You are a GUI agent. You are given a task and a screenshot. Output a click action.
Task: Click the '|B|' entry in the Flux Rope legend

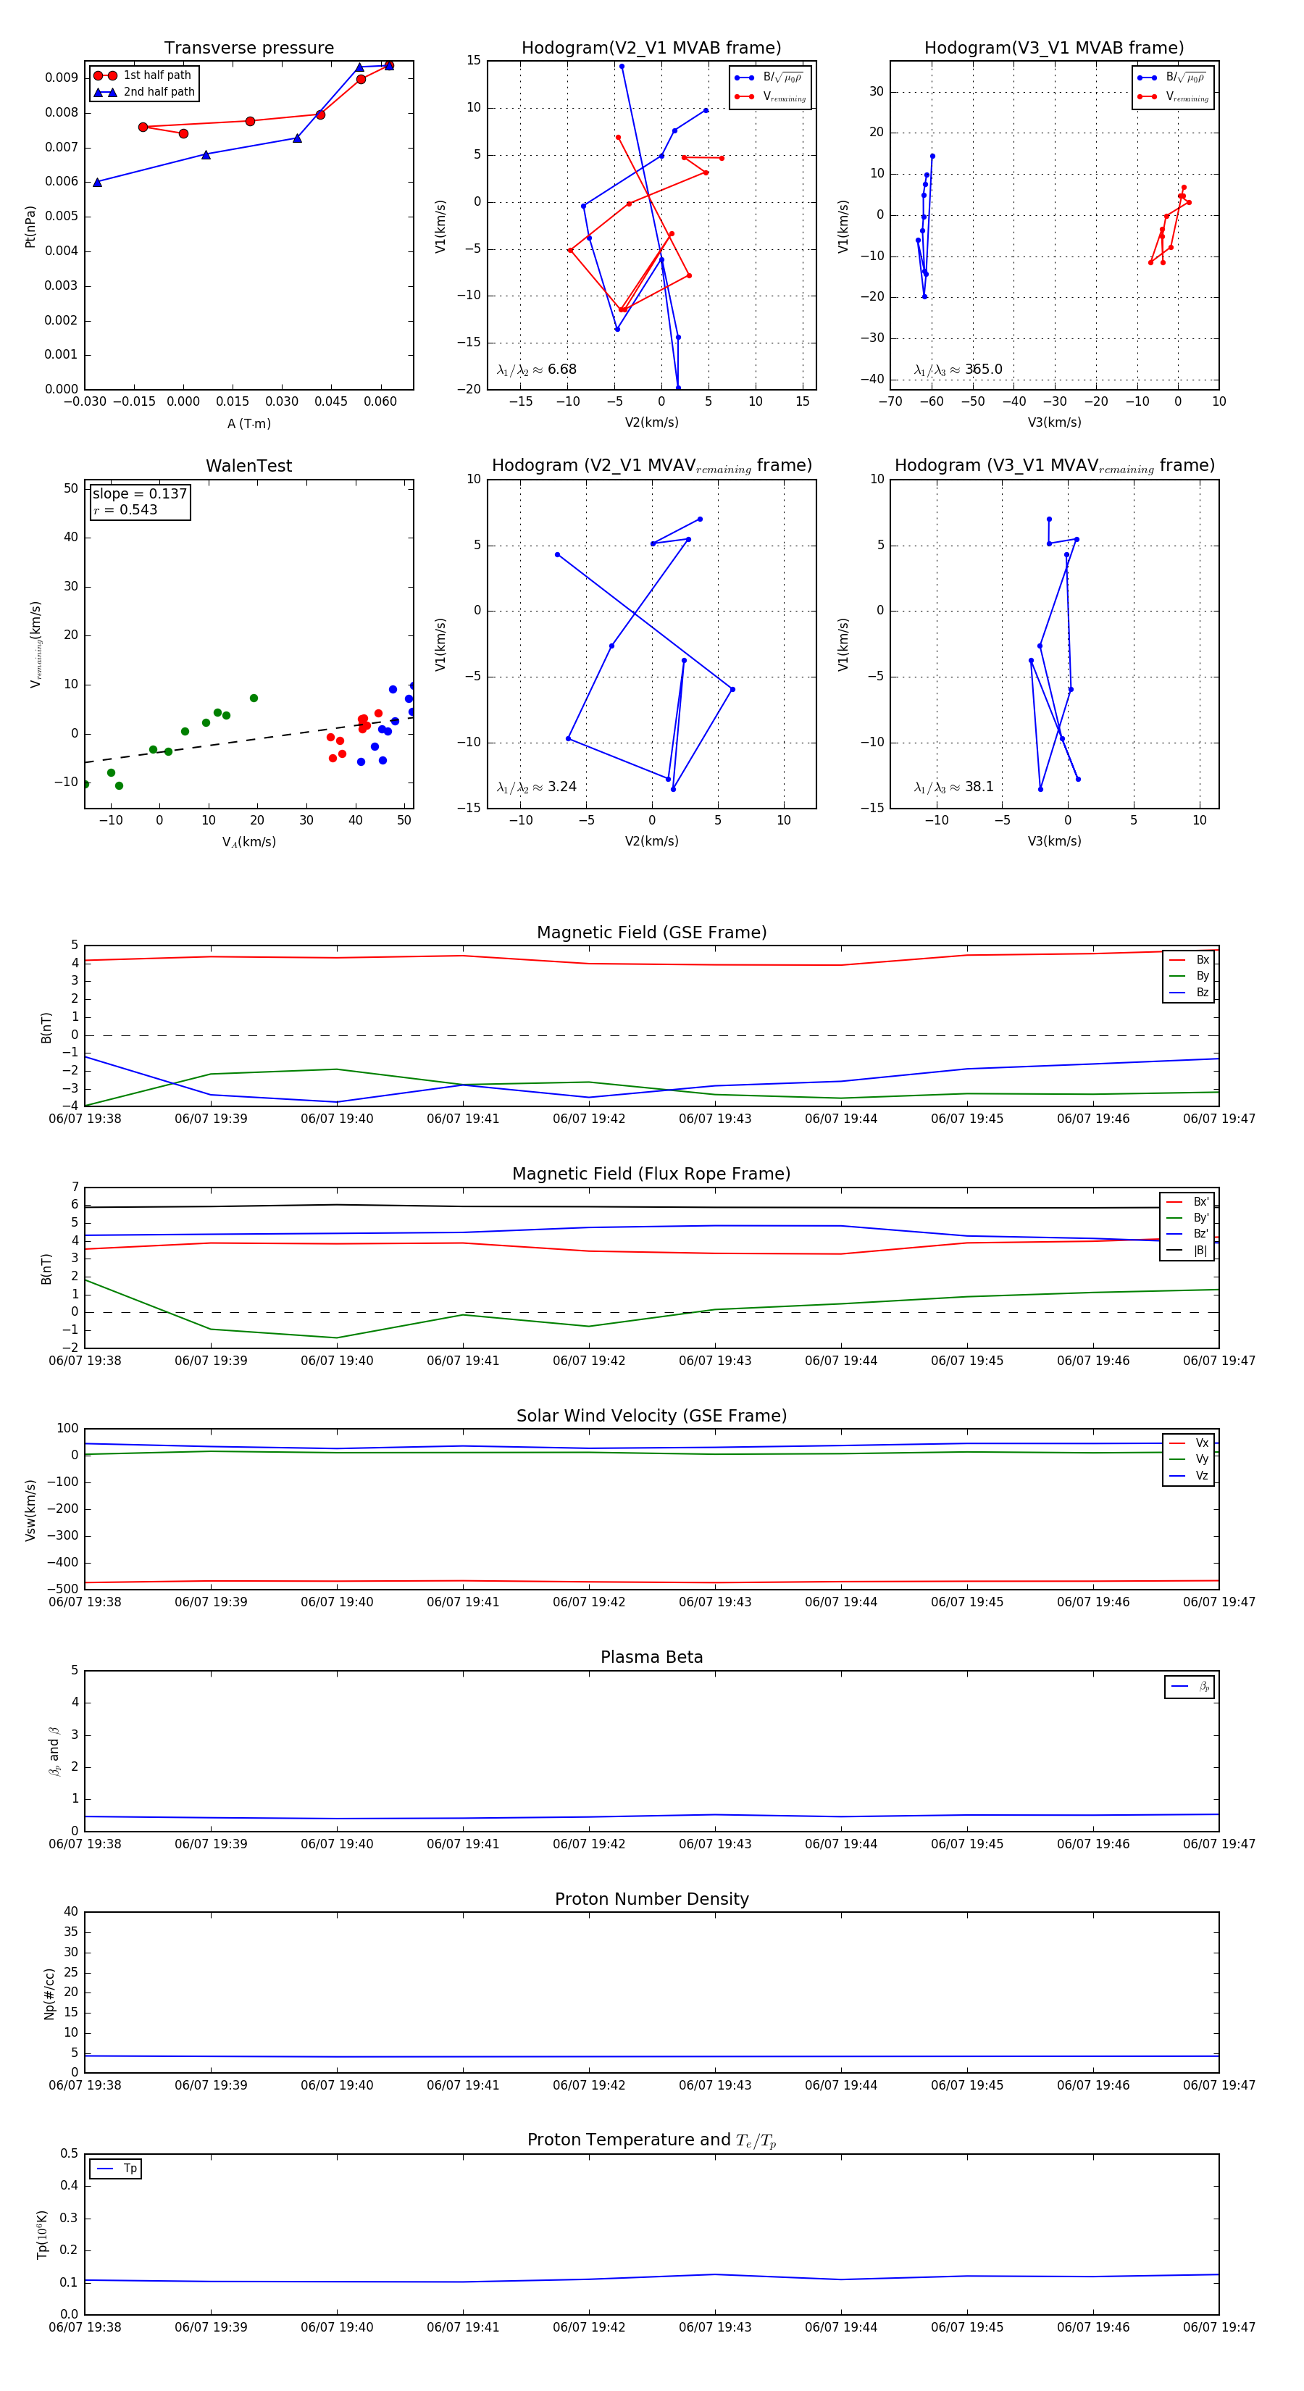pos(1187,1251)
